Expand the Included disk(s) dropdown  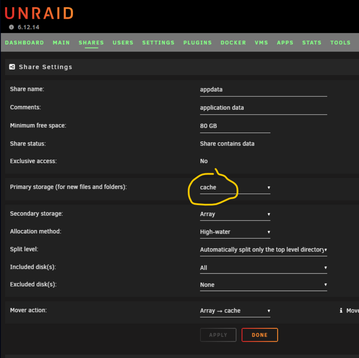point(263,267)
